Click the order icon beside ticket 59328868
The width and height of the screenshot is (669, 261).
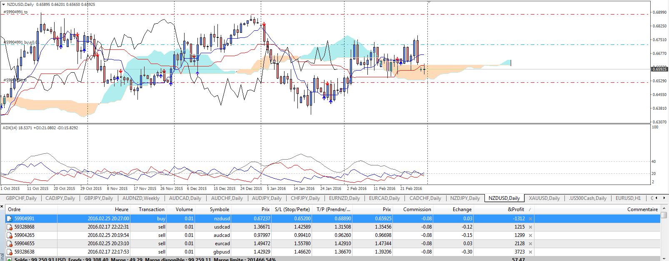point(9,227)
